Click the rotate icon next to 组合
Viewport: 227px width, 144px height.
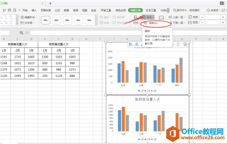(x=161, y=18)
